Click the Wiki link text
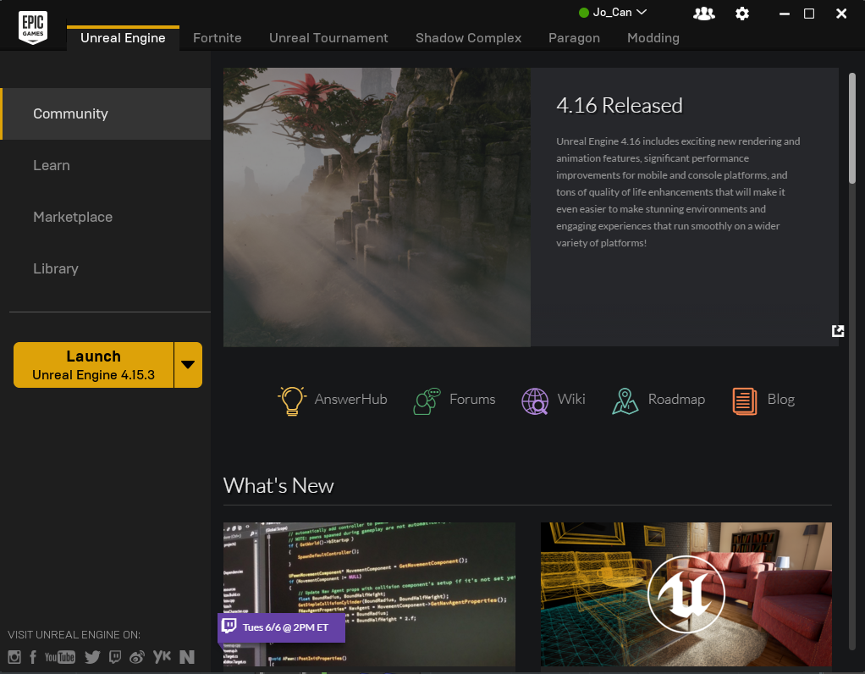 point(571,399)
